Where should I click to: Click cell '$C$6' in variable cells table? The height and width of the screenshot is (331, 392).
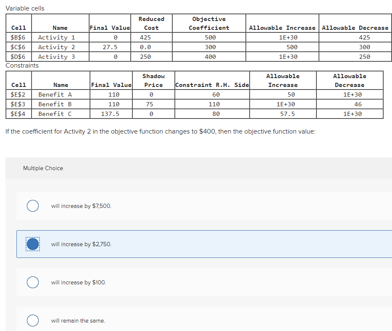pos(18,47)
